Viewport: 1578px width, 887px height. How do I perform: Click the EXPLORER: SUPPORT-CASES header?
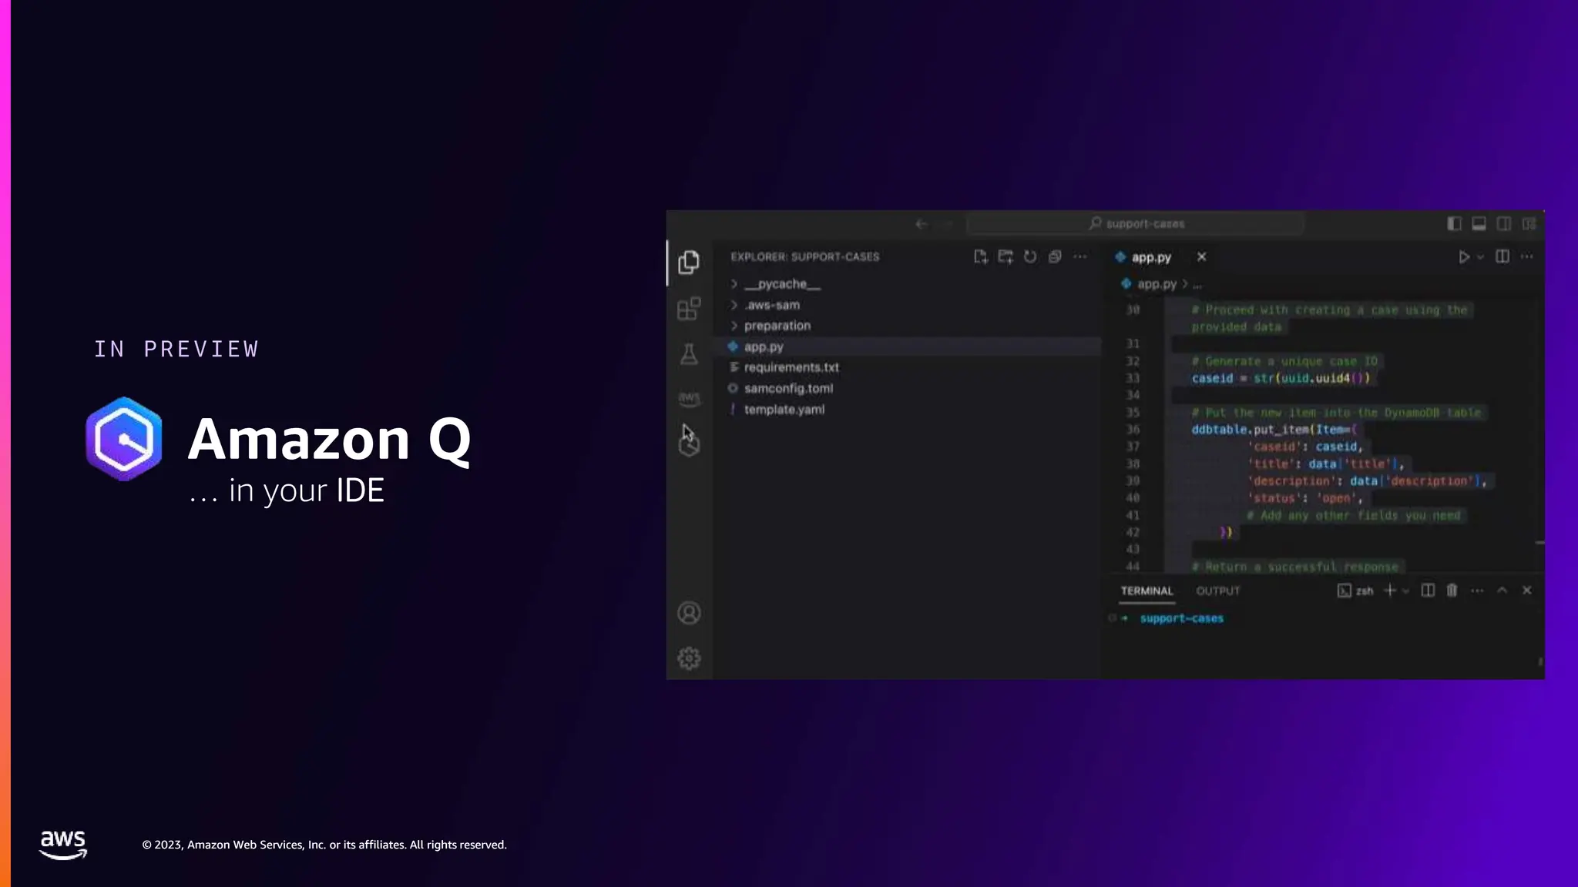point(804,257)
